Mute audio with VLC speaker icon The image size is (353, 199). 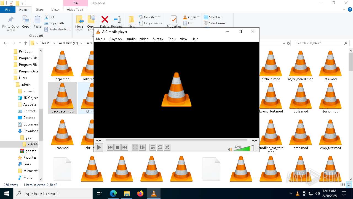(x=230, y=149)
